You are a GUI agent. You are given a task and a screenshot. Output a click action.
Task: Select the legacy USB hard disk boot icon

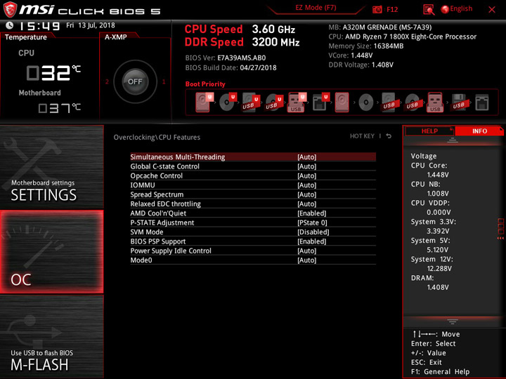tap(389, 102)
